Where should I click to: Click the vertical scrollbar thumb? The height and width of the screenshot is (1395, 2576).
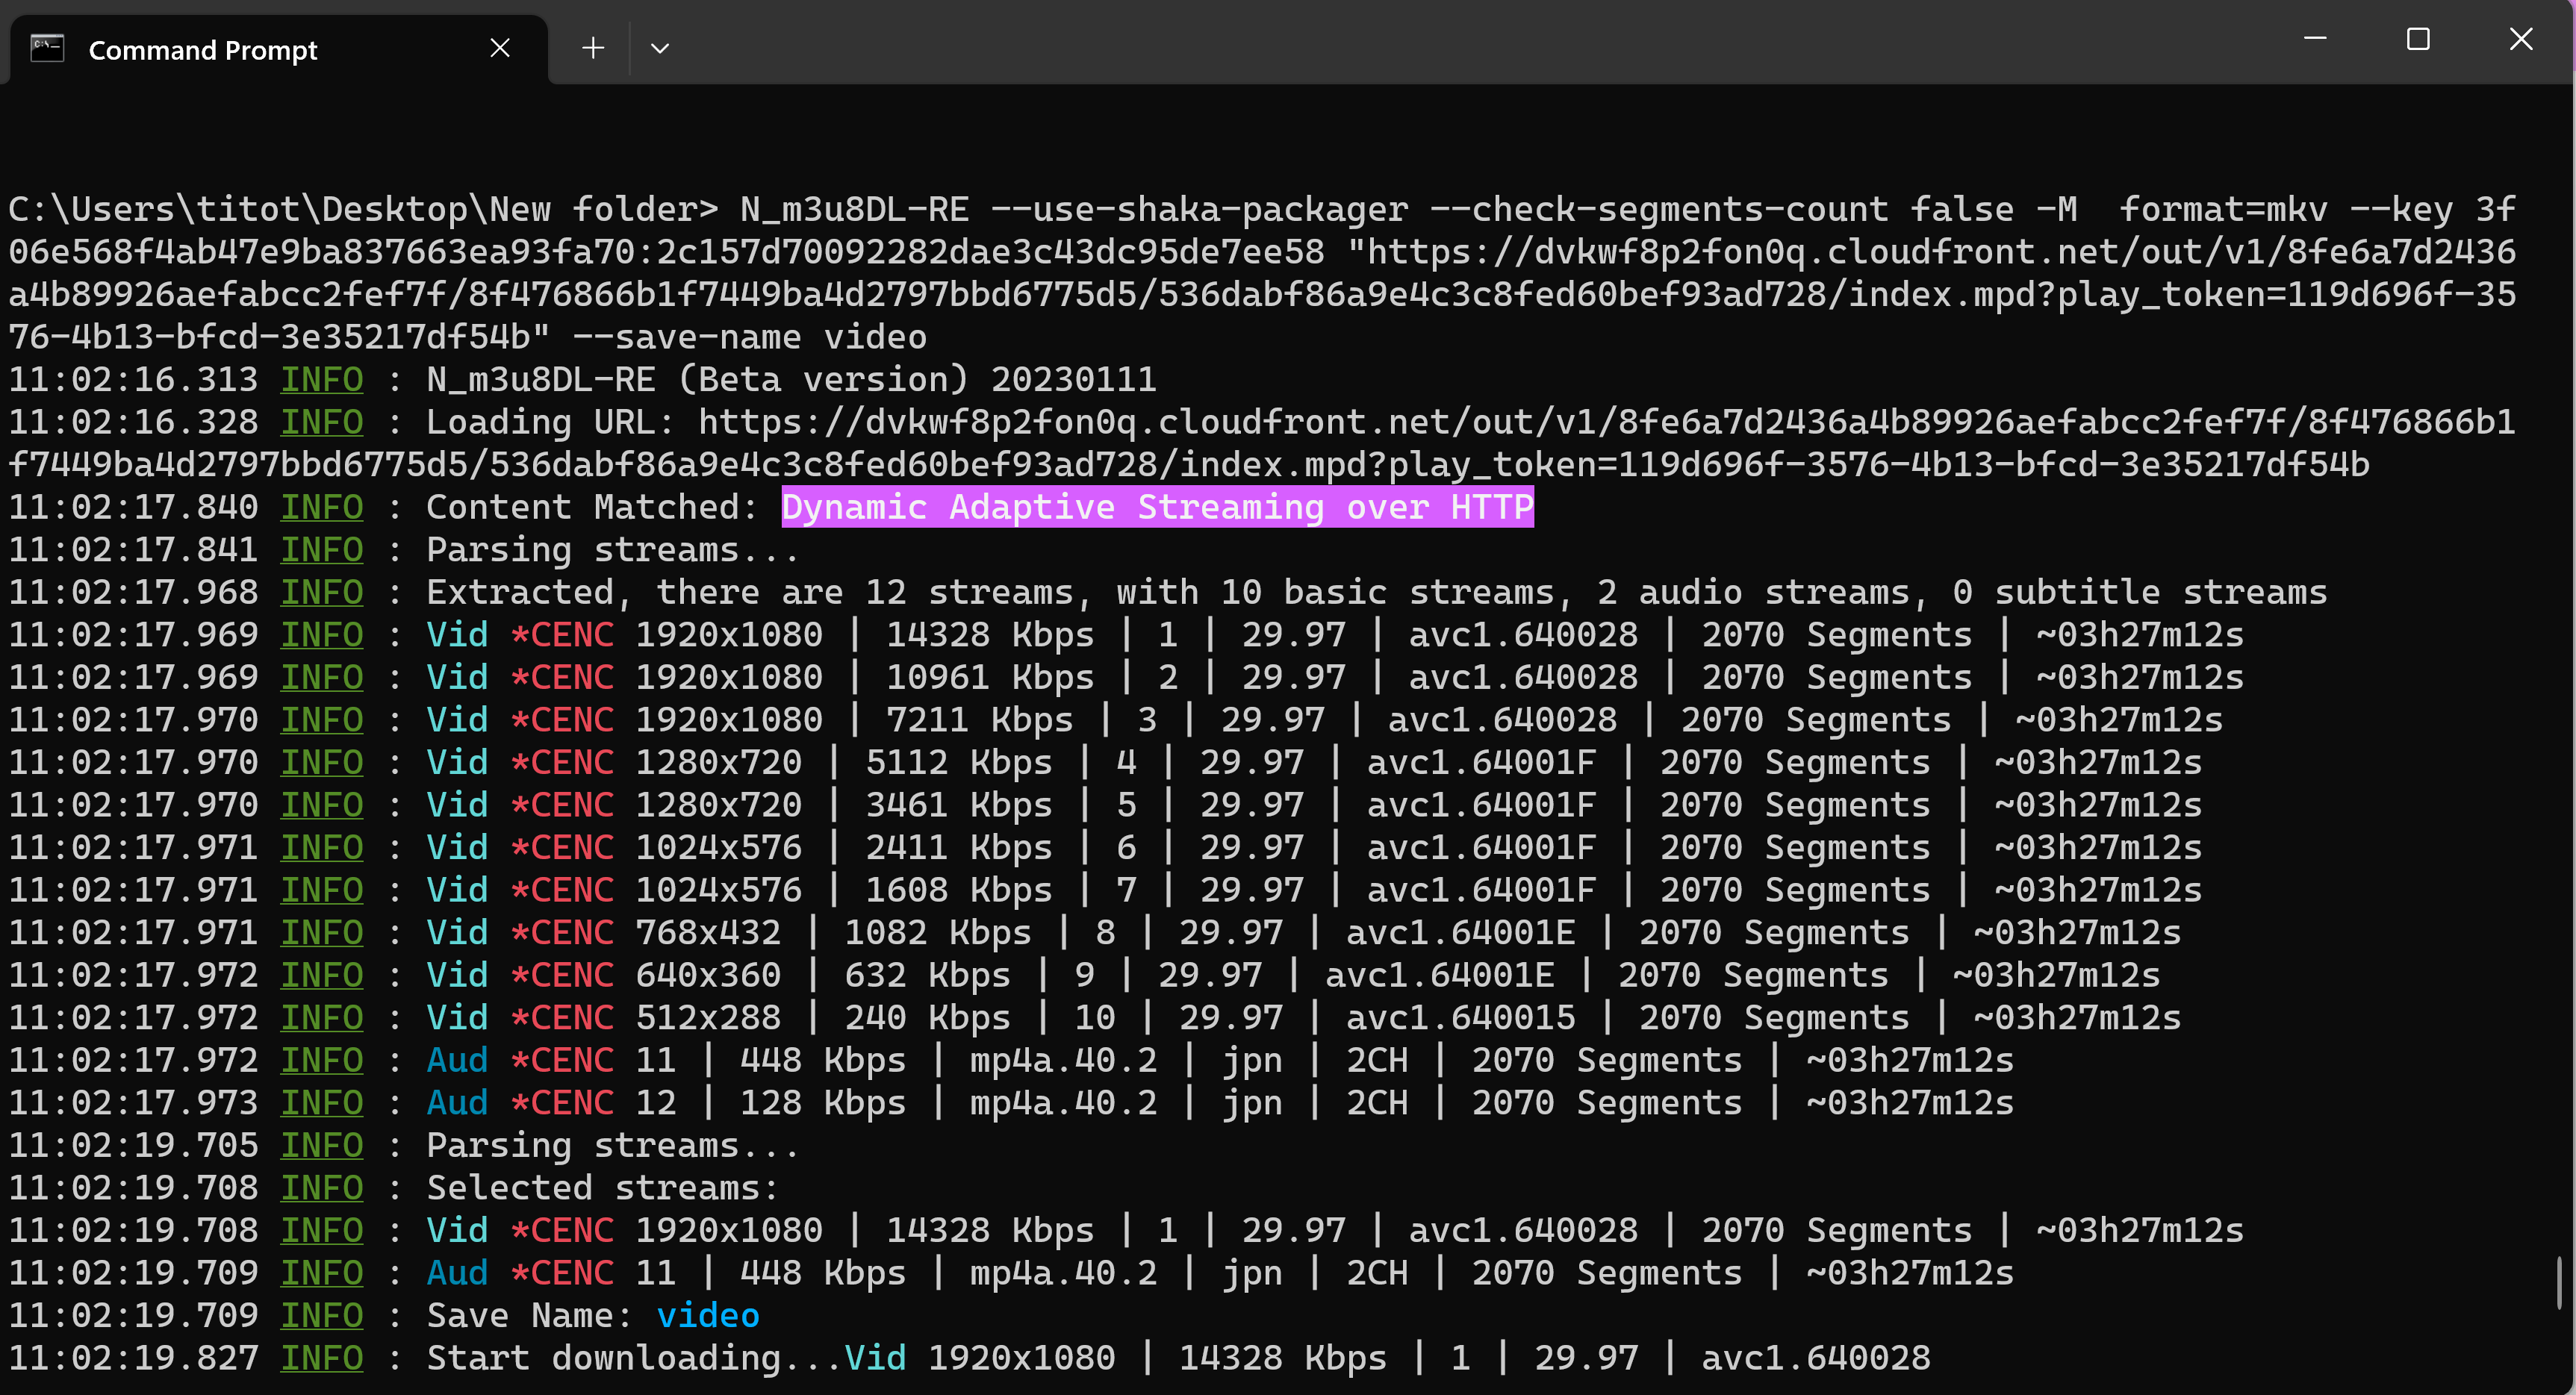click(2560, 1282)
